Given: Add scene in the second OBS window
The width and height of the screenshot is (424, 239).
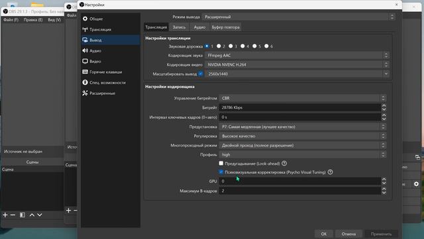Looking at the screenshot, I should point(68,210).
